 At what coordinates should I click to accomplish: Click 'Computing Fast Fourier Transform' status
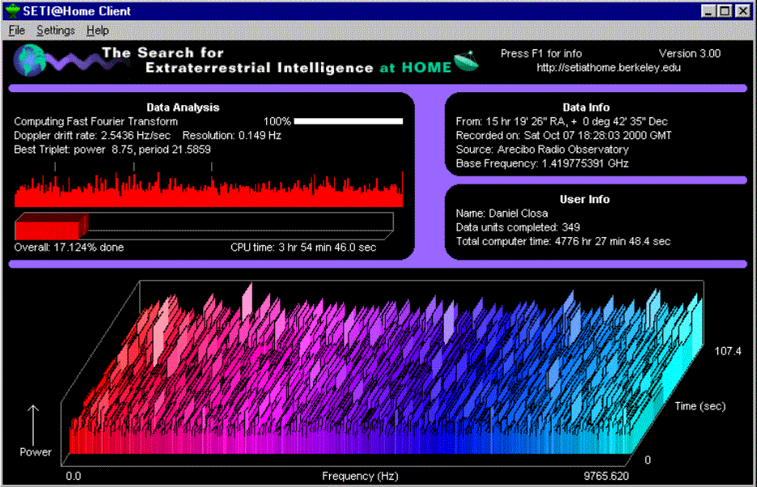point(96,121)
